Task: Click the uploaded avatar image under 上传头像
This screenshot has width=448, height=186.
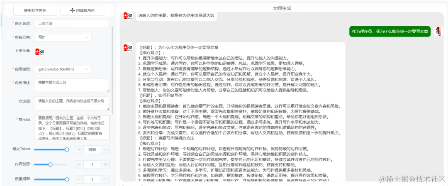Action: pyautogui.click(x=39, y=52)
